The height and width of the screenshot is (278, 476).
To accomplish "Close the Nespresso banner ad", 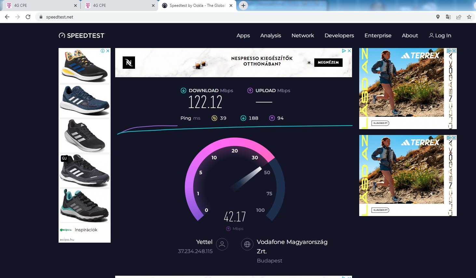I will click(349, 51).
